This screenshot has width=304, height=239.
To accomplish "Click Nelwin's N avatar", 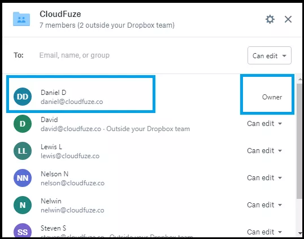I will click(23, 205).
